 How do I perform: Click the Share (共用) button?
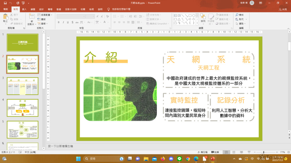[x=283, y=9]
